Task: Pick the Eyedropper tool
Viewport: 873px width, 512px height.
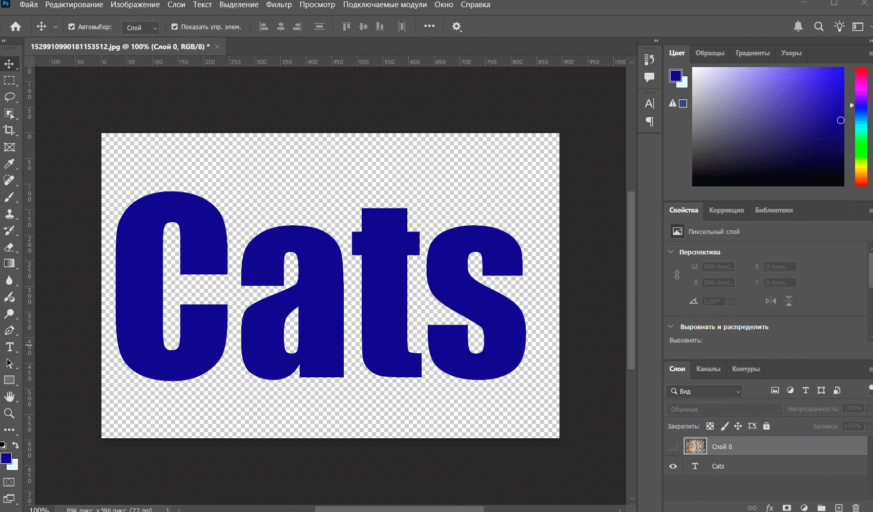Action: (9, 164)
